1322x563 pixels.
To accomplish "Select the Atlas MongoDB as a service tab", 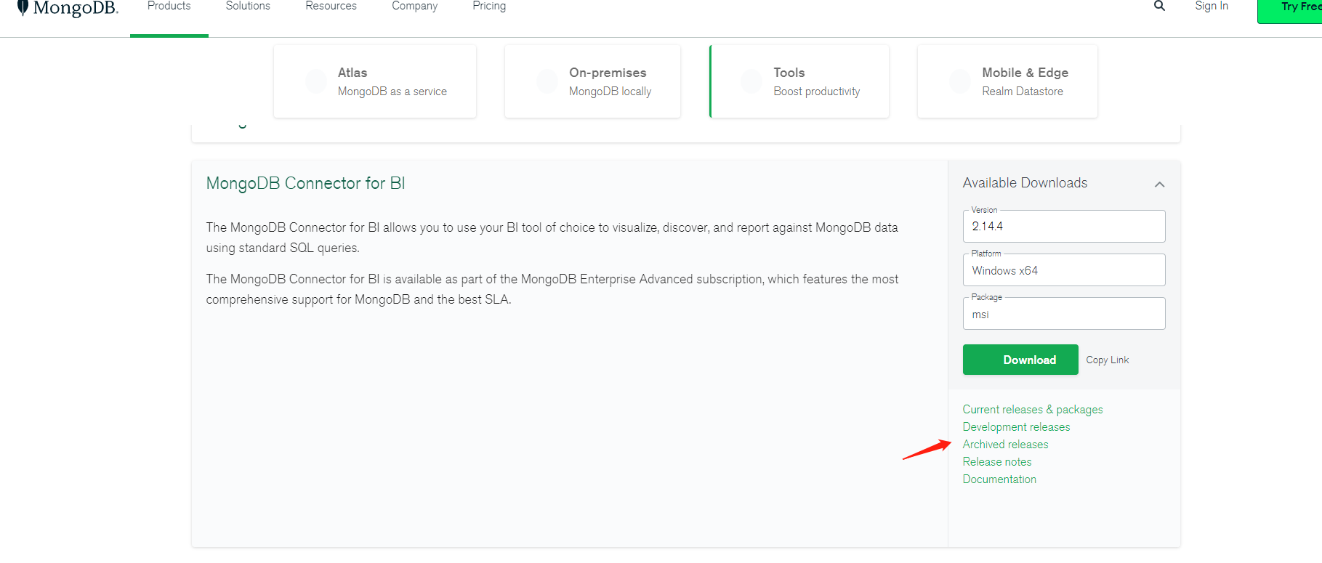I will pyautogui.click(x=375, y=81).
